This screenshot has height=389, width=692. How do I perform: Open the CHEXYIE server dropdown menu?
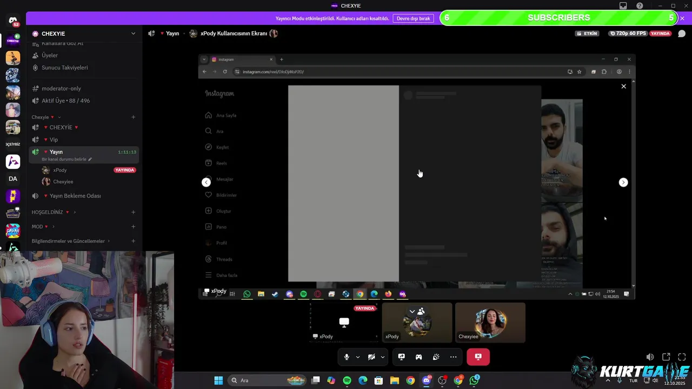point(133,33)
